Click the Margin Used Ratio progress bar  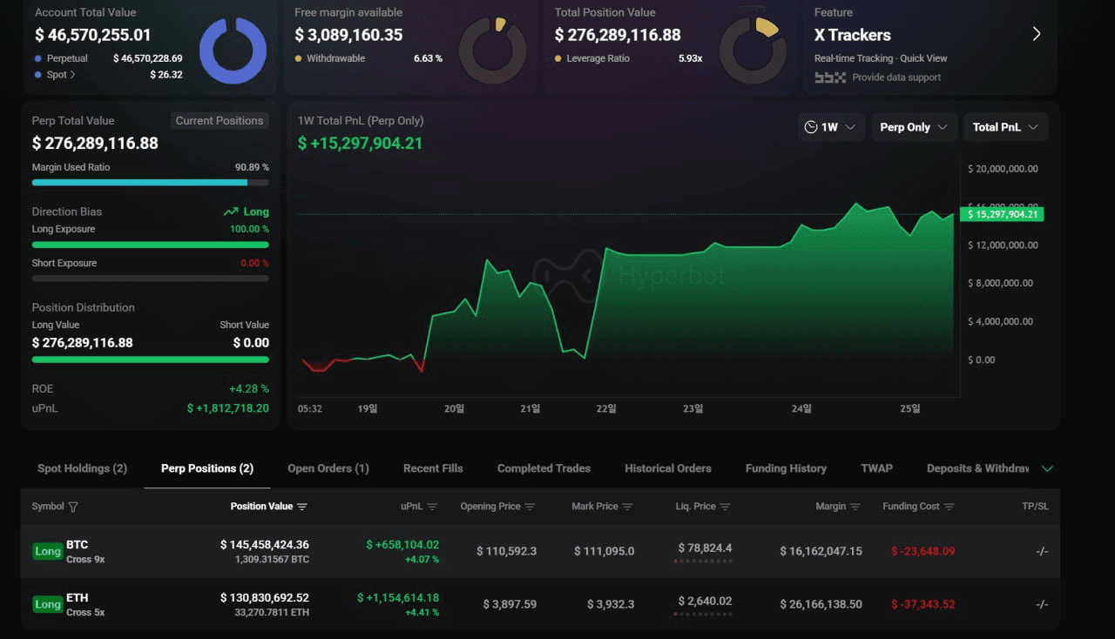pos(150,183)
